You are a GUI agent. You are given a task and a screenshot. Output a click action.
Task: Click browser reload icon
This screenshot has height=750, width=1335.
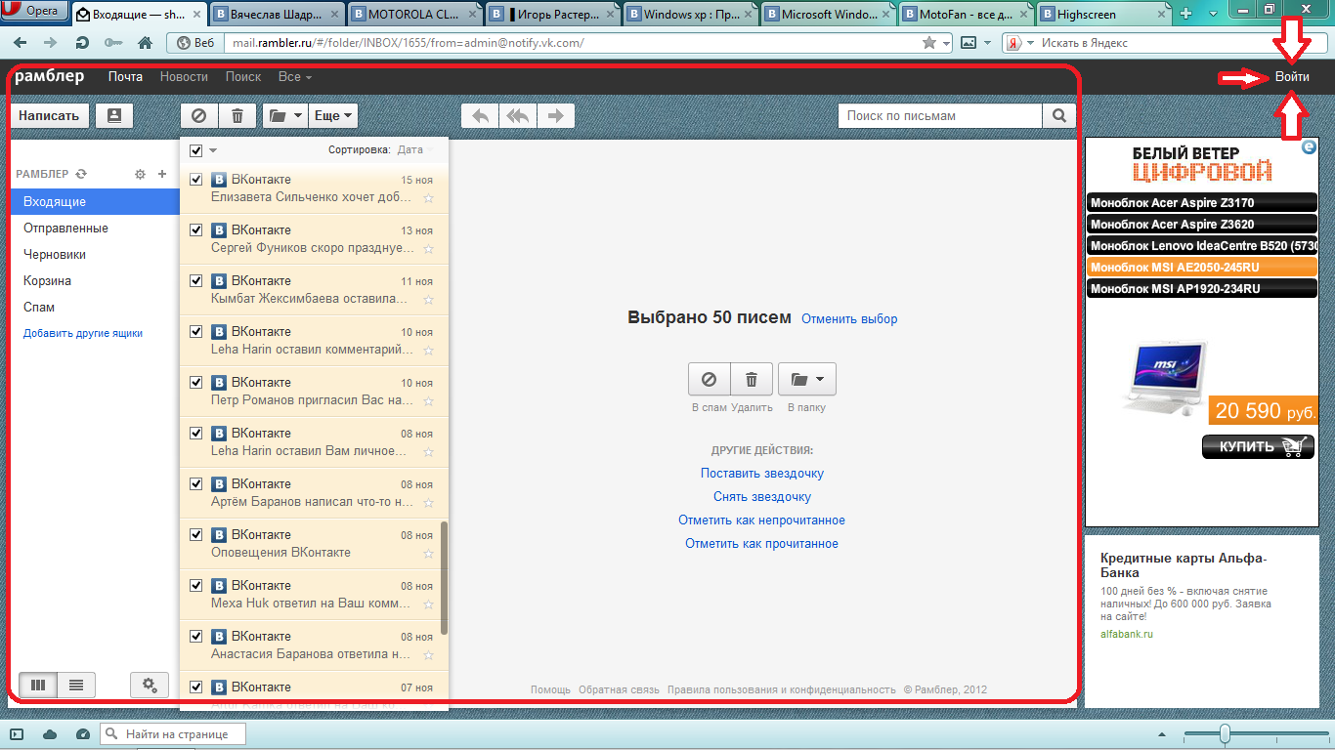coord(83,43)
